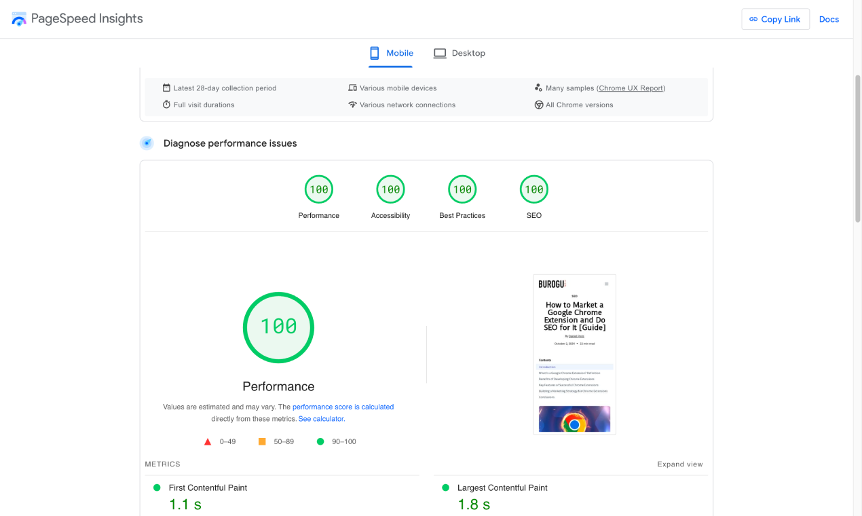Click the calendar icon beside collection period
Viewport: 862px width, 516px height.
(x=166, y=88)
